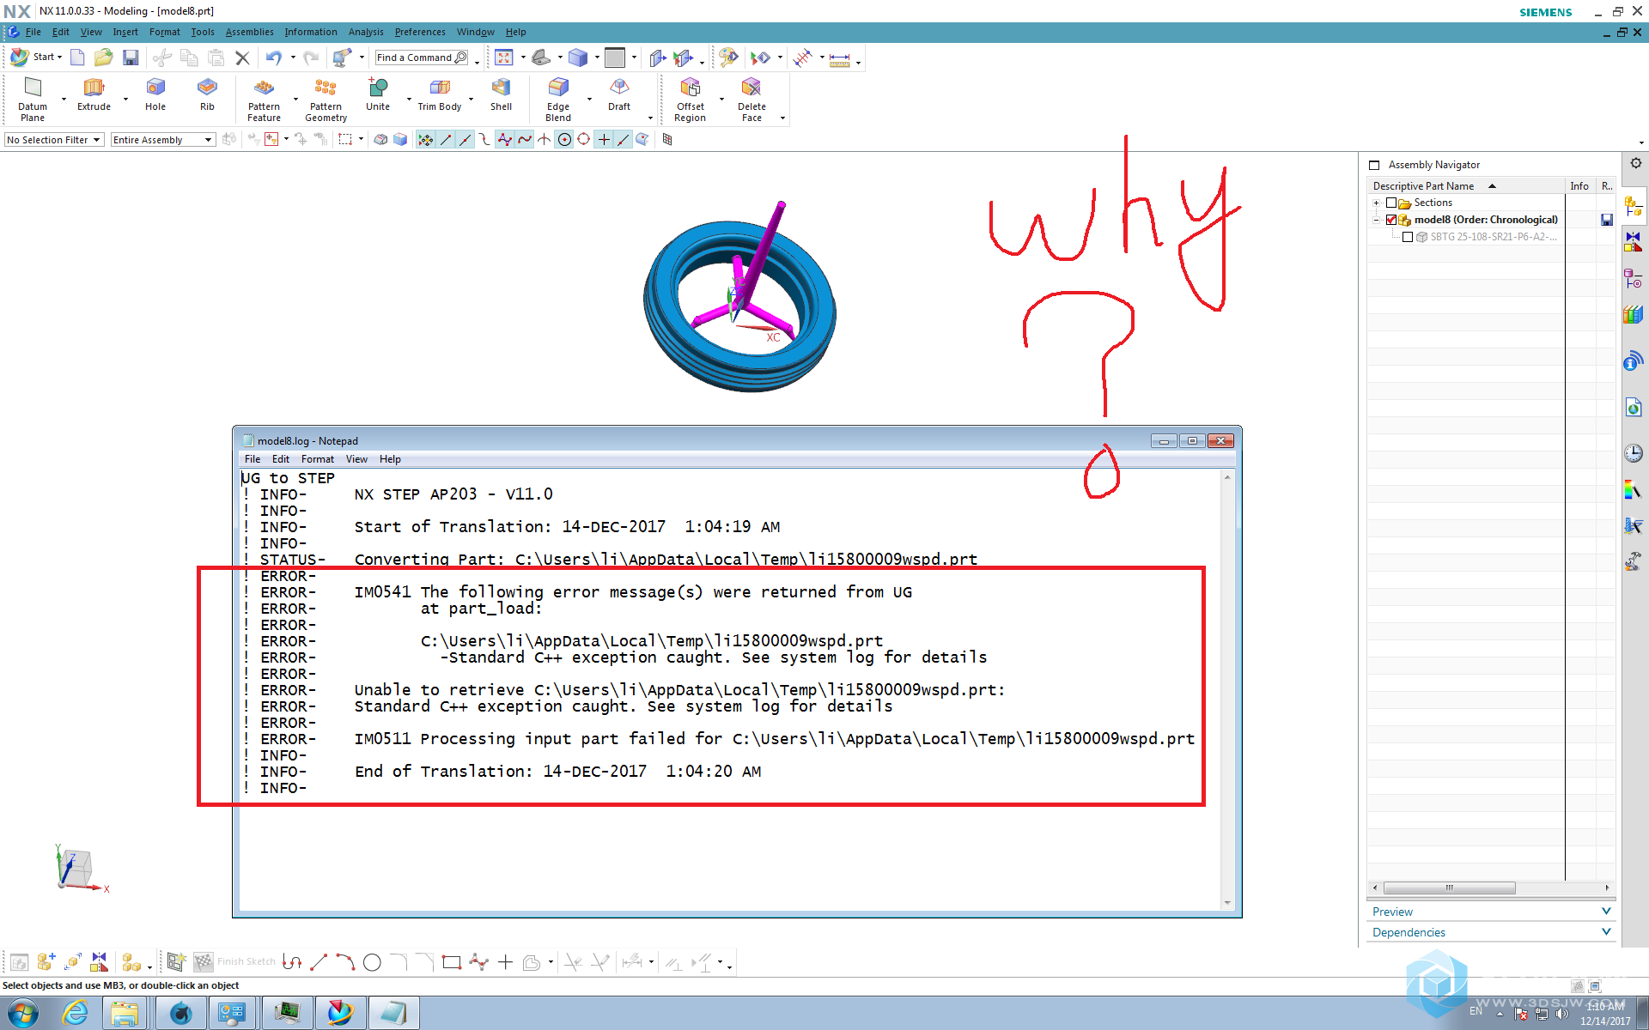The height and width of the screenshot is (1030, 1649).
Task: Open the Offset Region command
Action: click(691, 100)
